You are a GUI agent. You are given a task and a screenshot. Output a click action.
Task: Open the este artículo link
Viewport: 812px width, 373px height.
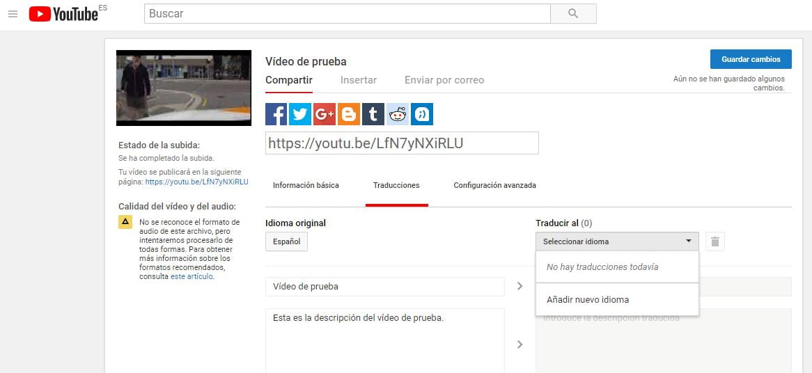coord(192,276)
